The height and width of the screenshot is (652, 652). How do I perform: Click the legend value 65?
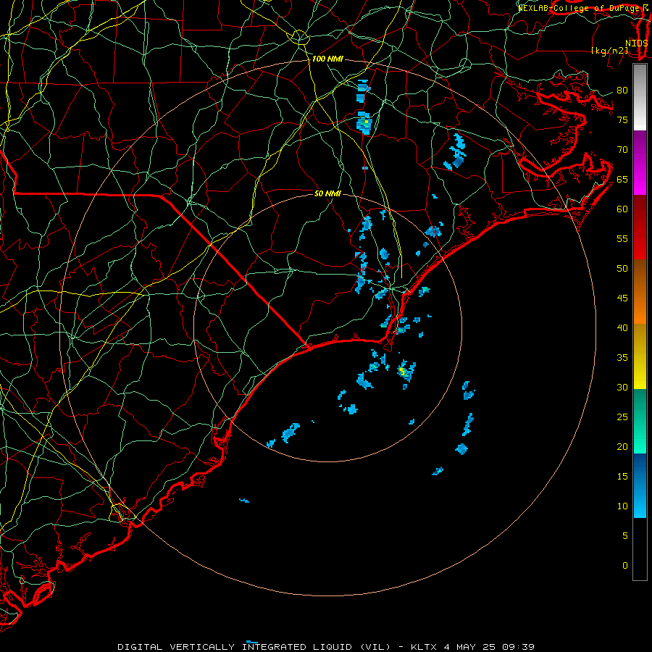622,180
